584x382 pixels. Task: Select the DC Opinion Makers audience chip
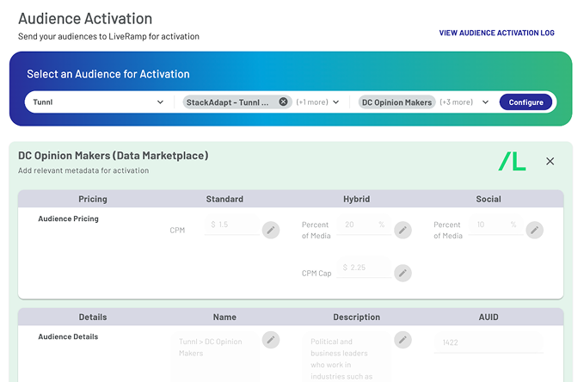coord(397,102)
